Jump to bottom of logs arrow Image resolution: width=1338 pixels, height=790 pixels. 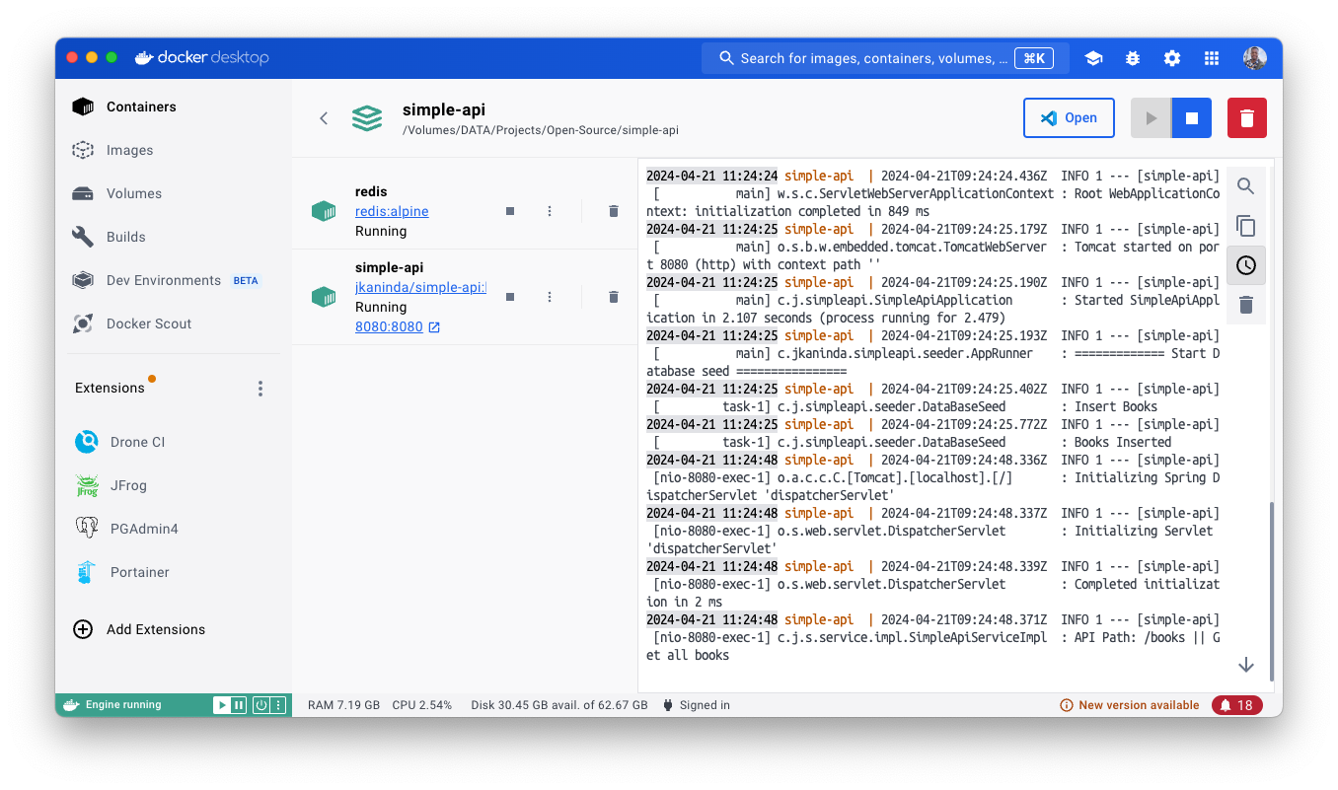click(x=1246, y=665)
